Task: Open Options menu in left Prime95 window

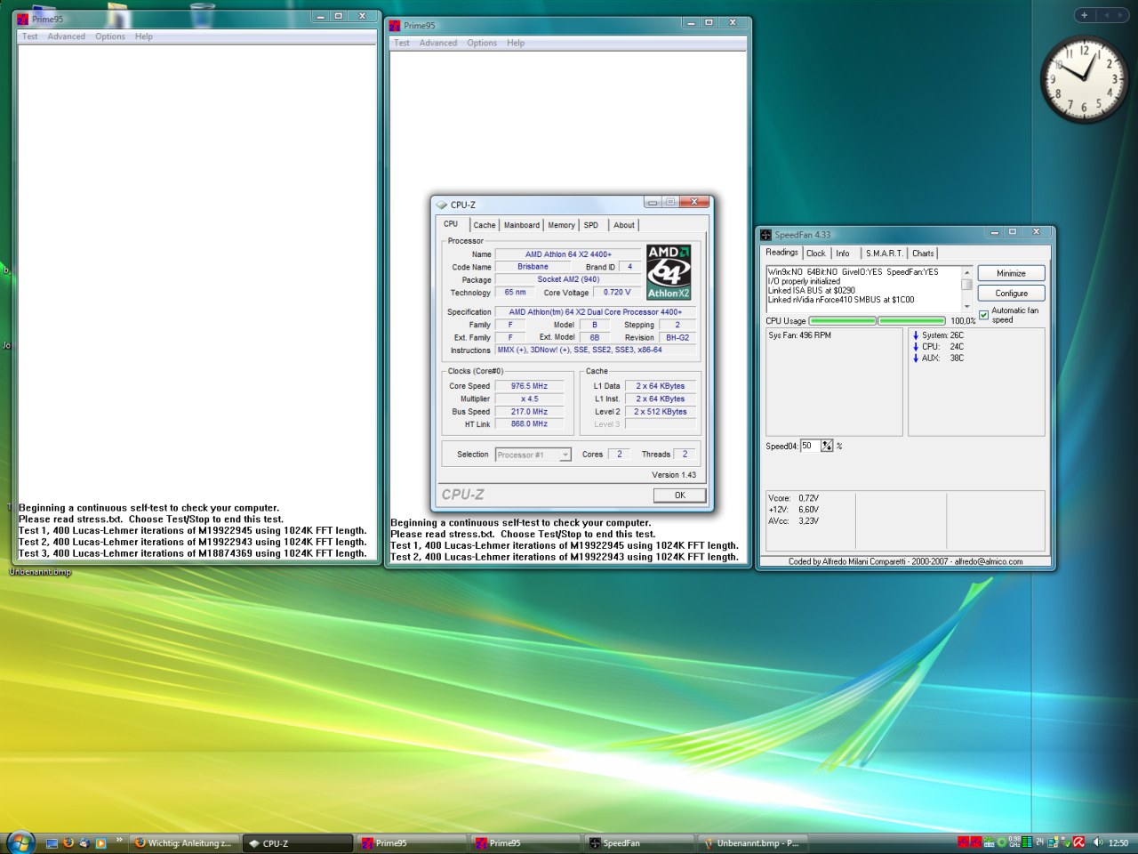Action: click(x=110, y=36)
